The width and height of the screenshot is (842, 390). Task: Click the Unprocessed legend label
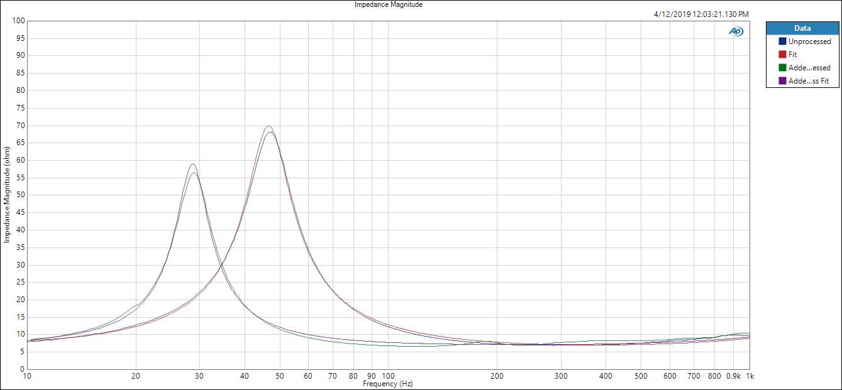point(809,41)
